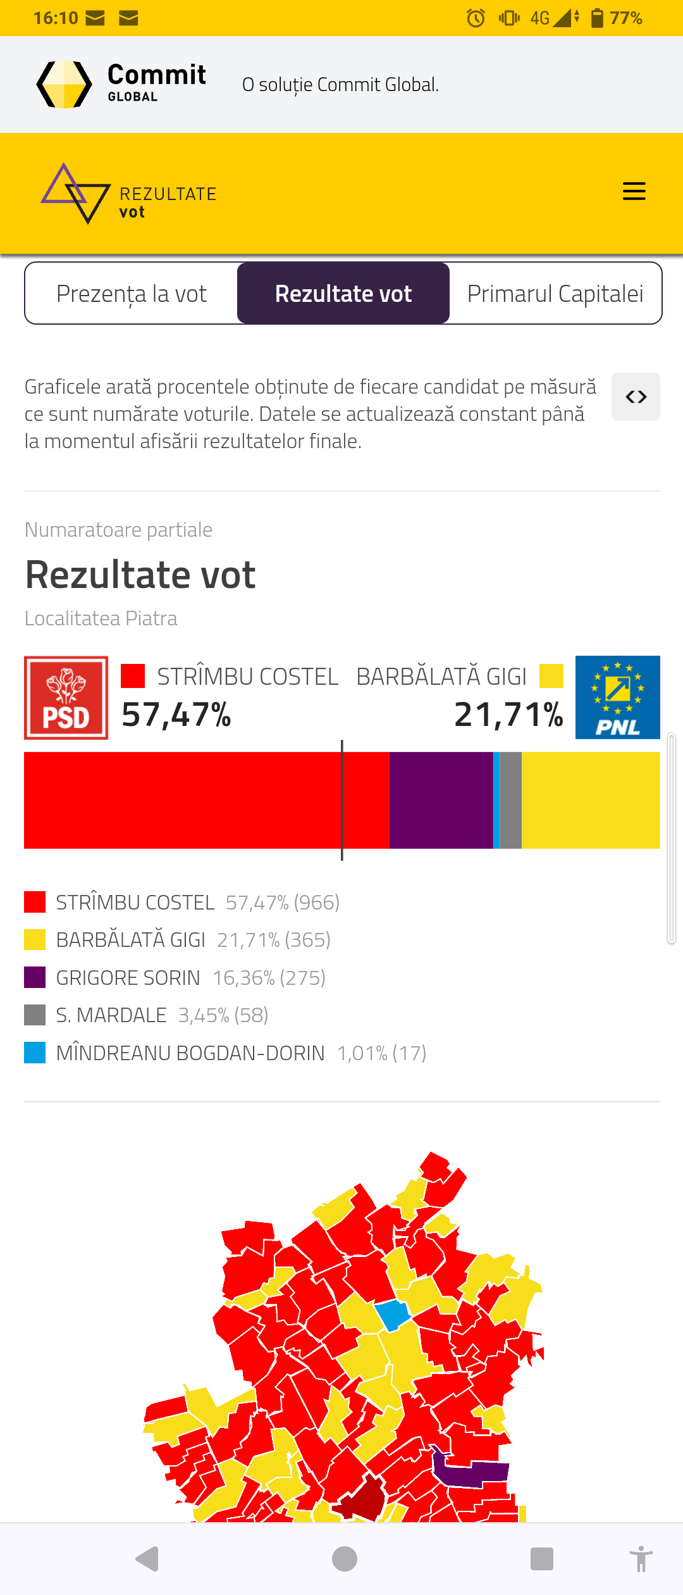The height and width of the screenshot is (1595, 683).
Task: Select the blue region on the map
Action: point(393,1314)
